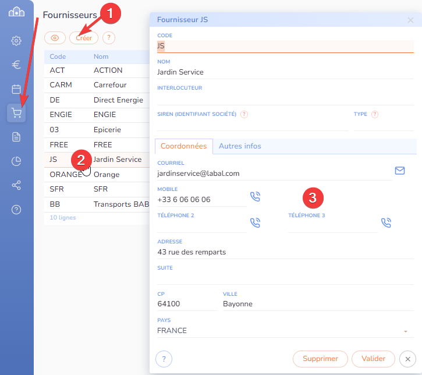
Task: Click the Supprimer button
Action: pos(320,359)
